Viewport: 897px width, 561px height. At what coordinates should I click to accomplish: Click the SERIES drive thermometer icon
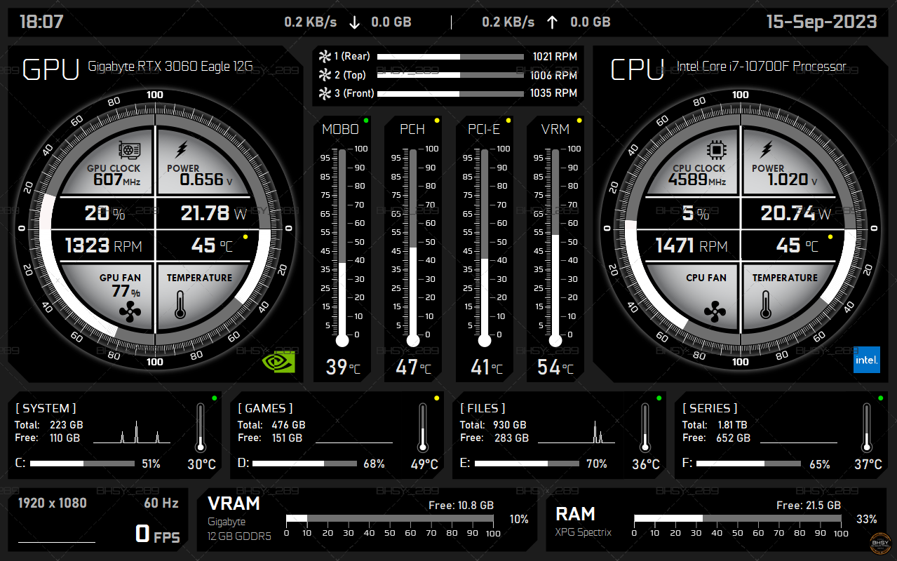click(868, 428)
